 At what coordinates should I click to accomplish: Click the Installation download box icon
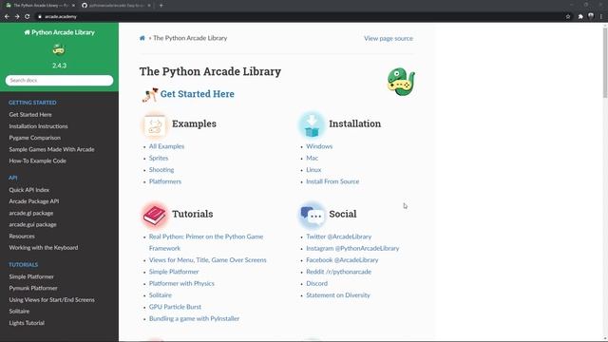coord(312,124)
